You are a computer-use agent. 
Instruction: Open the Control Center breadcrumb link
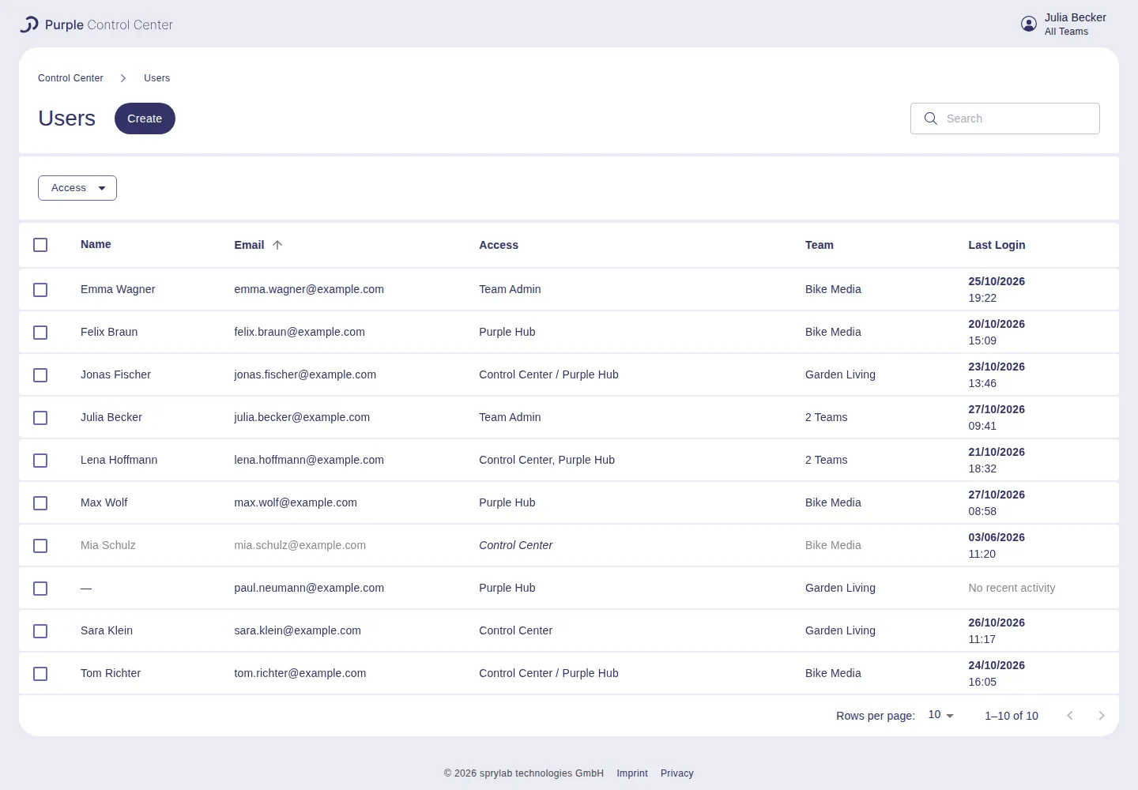70,78
